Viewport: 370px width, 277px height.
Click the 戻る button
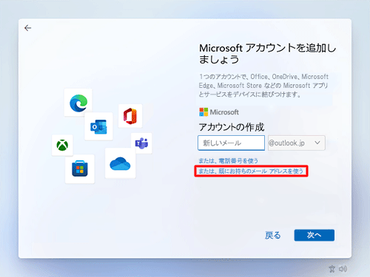(273, 236)
